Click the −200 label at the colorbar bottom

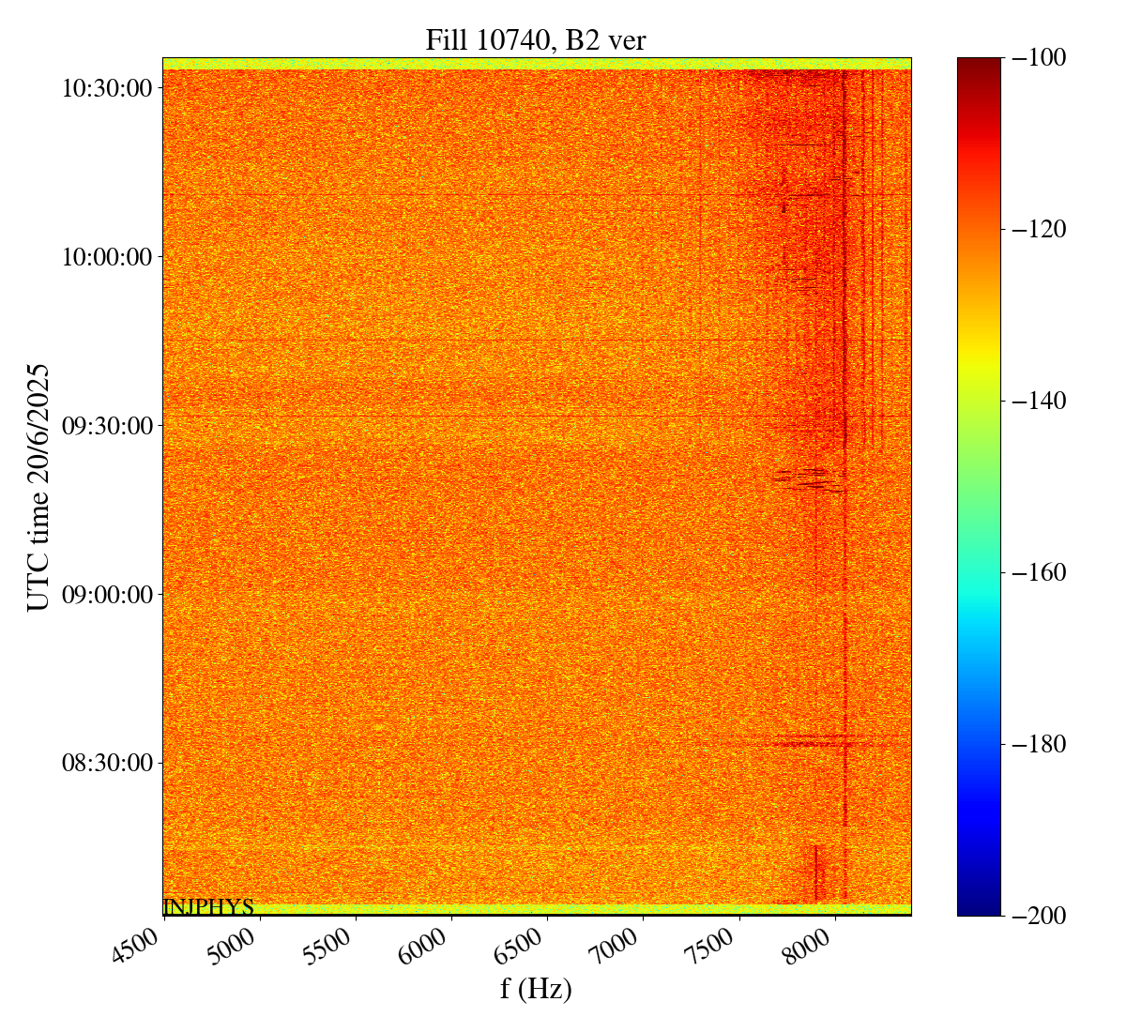1036,916
